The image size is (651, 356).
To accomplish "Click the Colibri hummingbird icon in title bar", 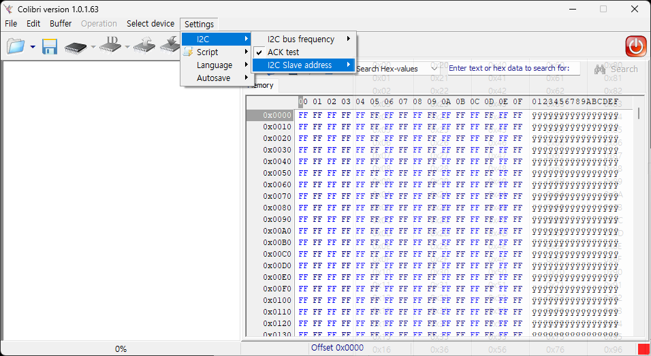I will point(8,9).
